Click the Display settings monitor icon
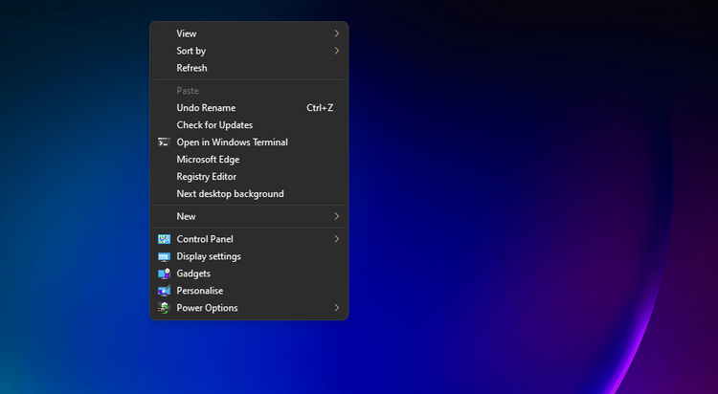The width and height of the screenshot is (718, 394). pos(164,256)
